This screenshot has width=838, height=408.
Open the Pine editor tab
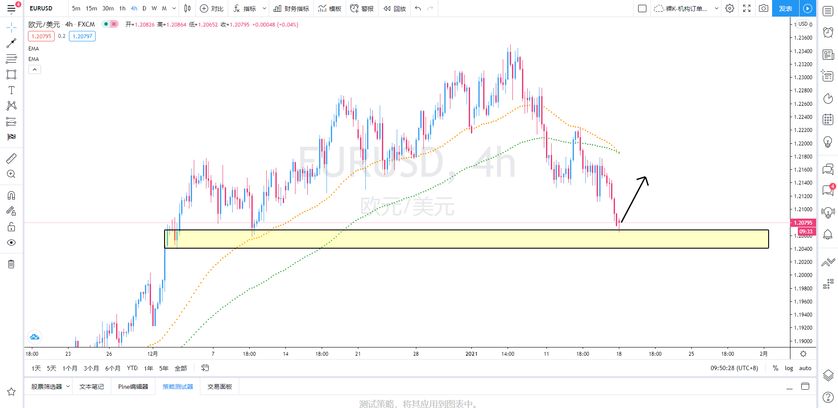[133, 387]
